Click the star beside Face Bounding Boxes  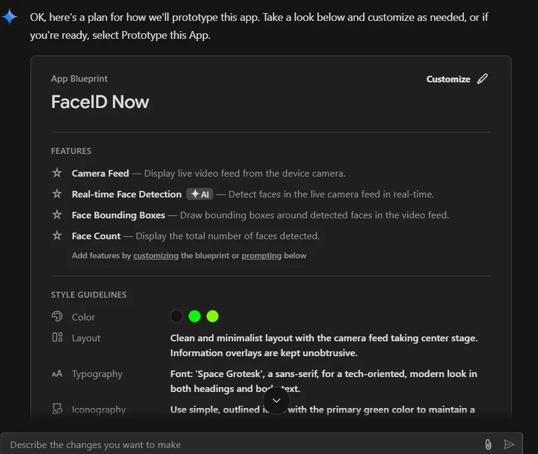coord(57,215)
